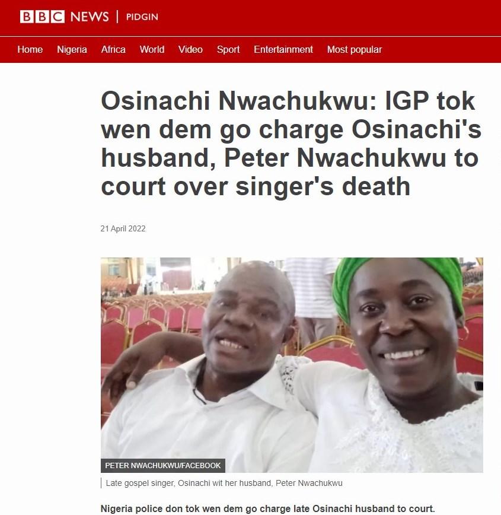Click the Osinachi Nwachukwu article headline
Image resolution: width=501 pixels, height=515 pixels.
(291, 144)
